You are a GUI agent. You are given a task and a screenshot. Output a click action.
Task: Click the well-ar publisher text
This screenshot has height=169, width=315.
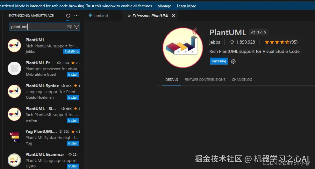click(x=32, y=120)
